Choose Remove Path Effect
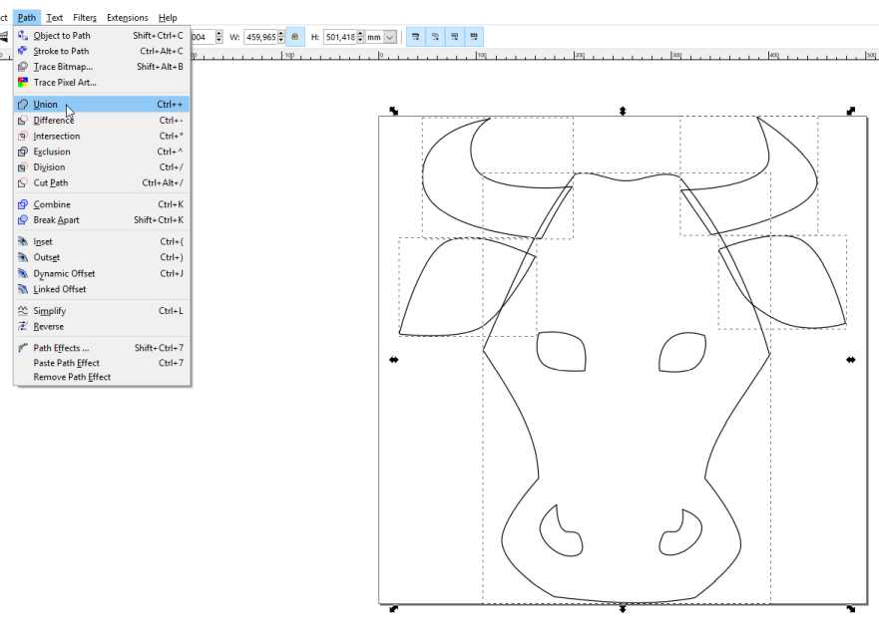Viewport: 879px width, 634px height. click(x=102, y=377)
